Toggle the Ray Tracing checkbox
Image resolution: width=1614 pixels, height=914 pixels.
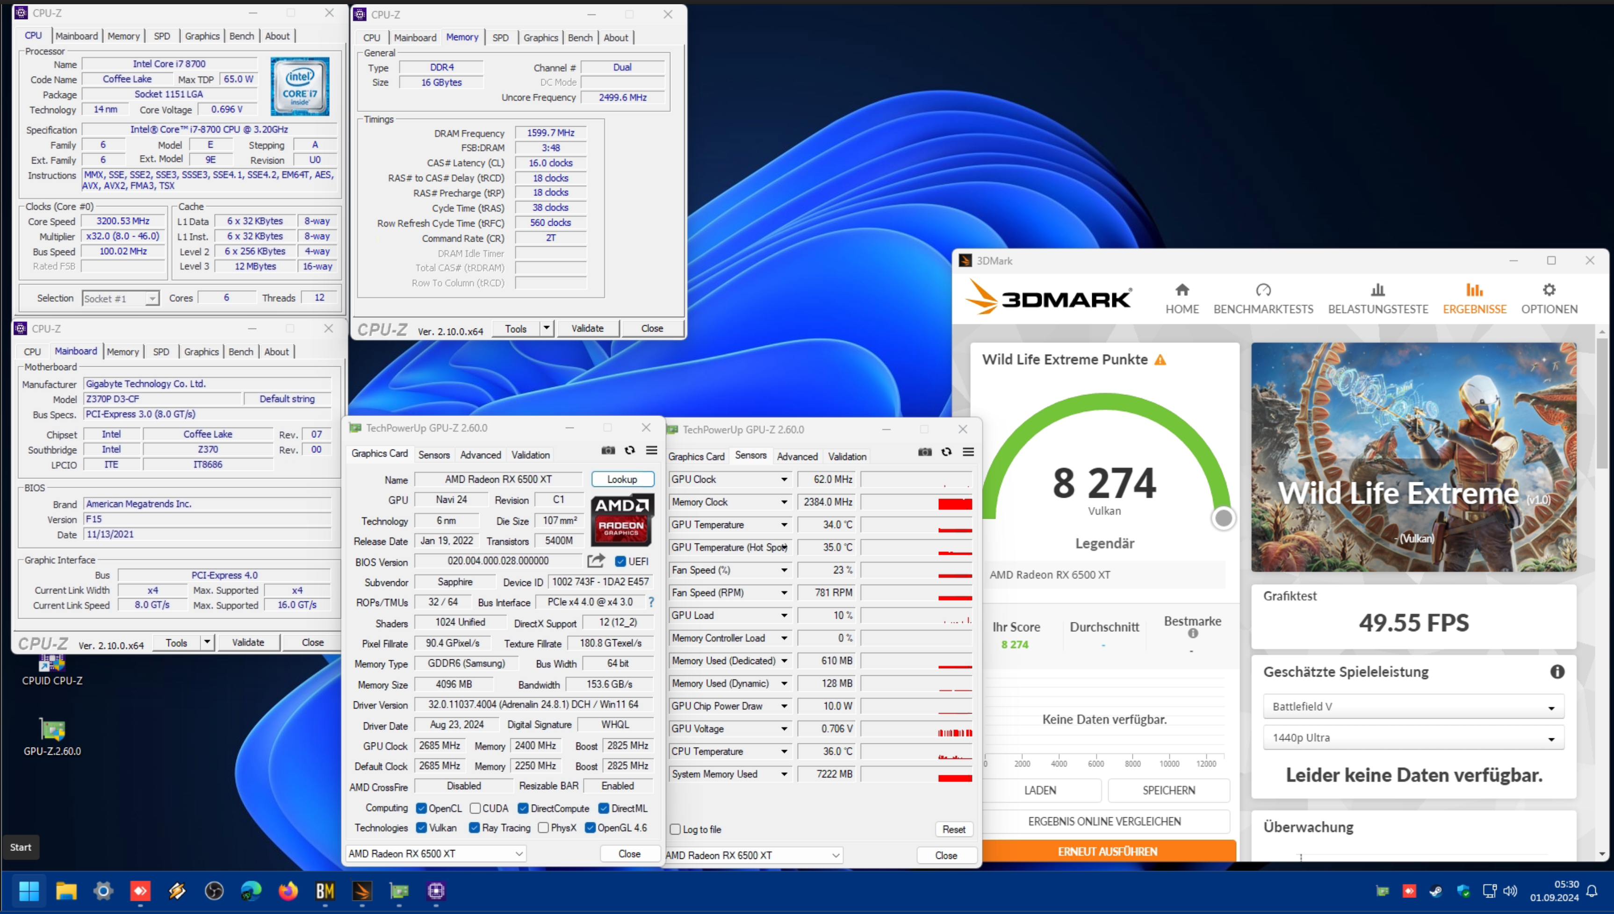coord(474,828)
